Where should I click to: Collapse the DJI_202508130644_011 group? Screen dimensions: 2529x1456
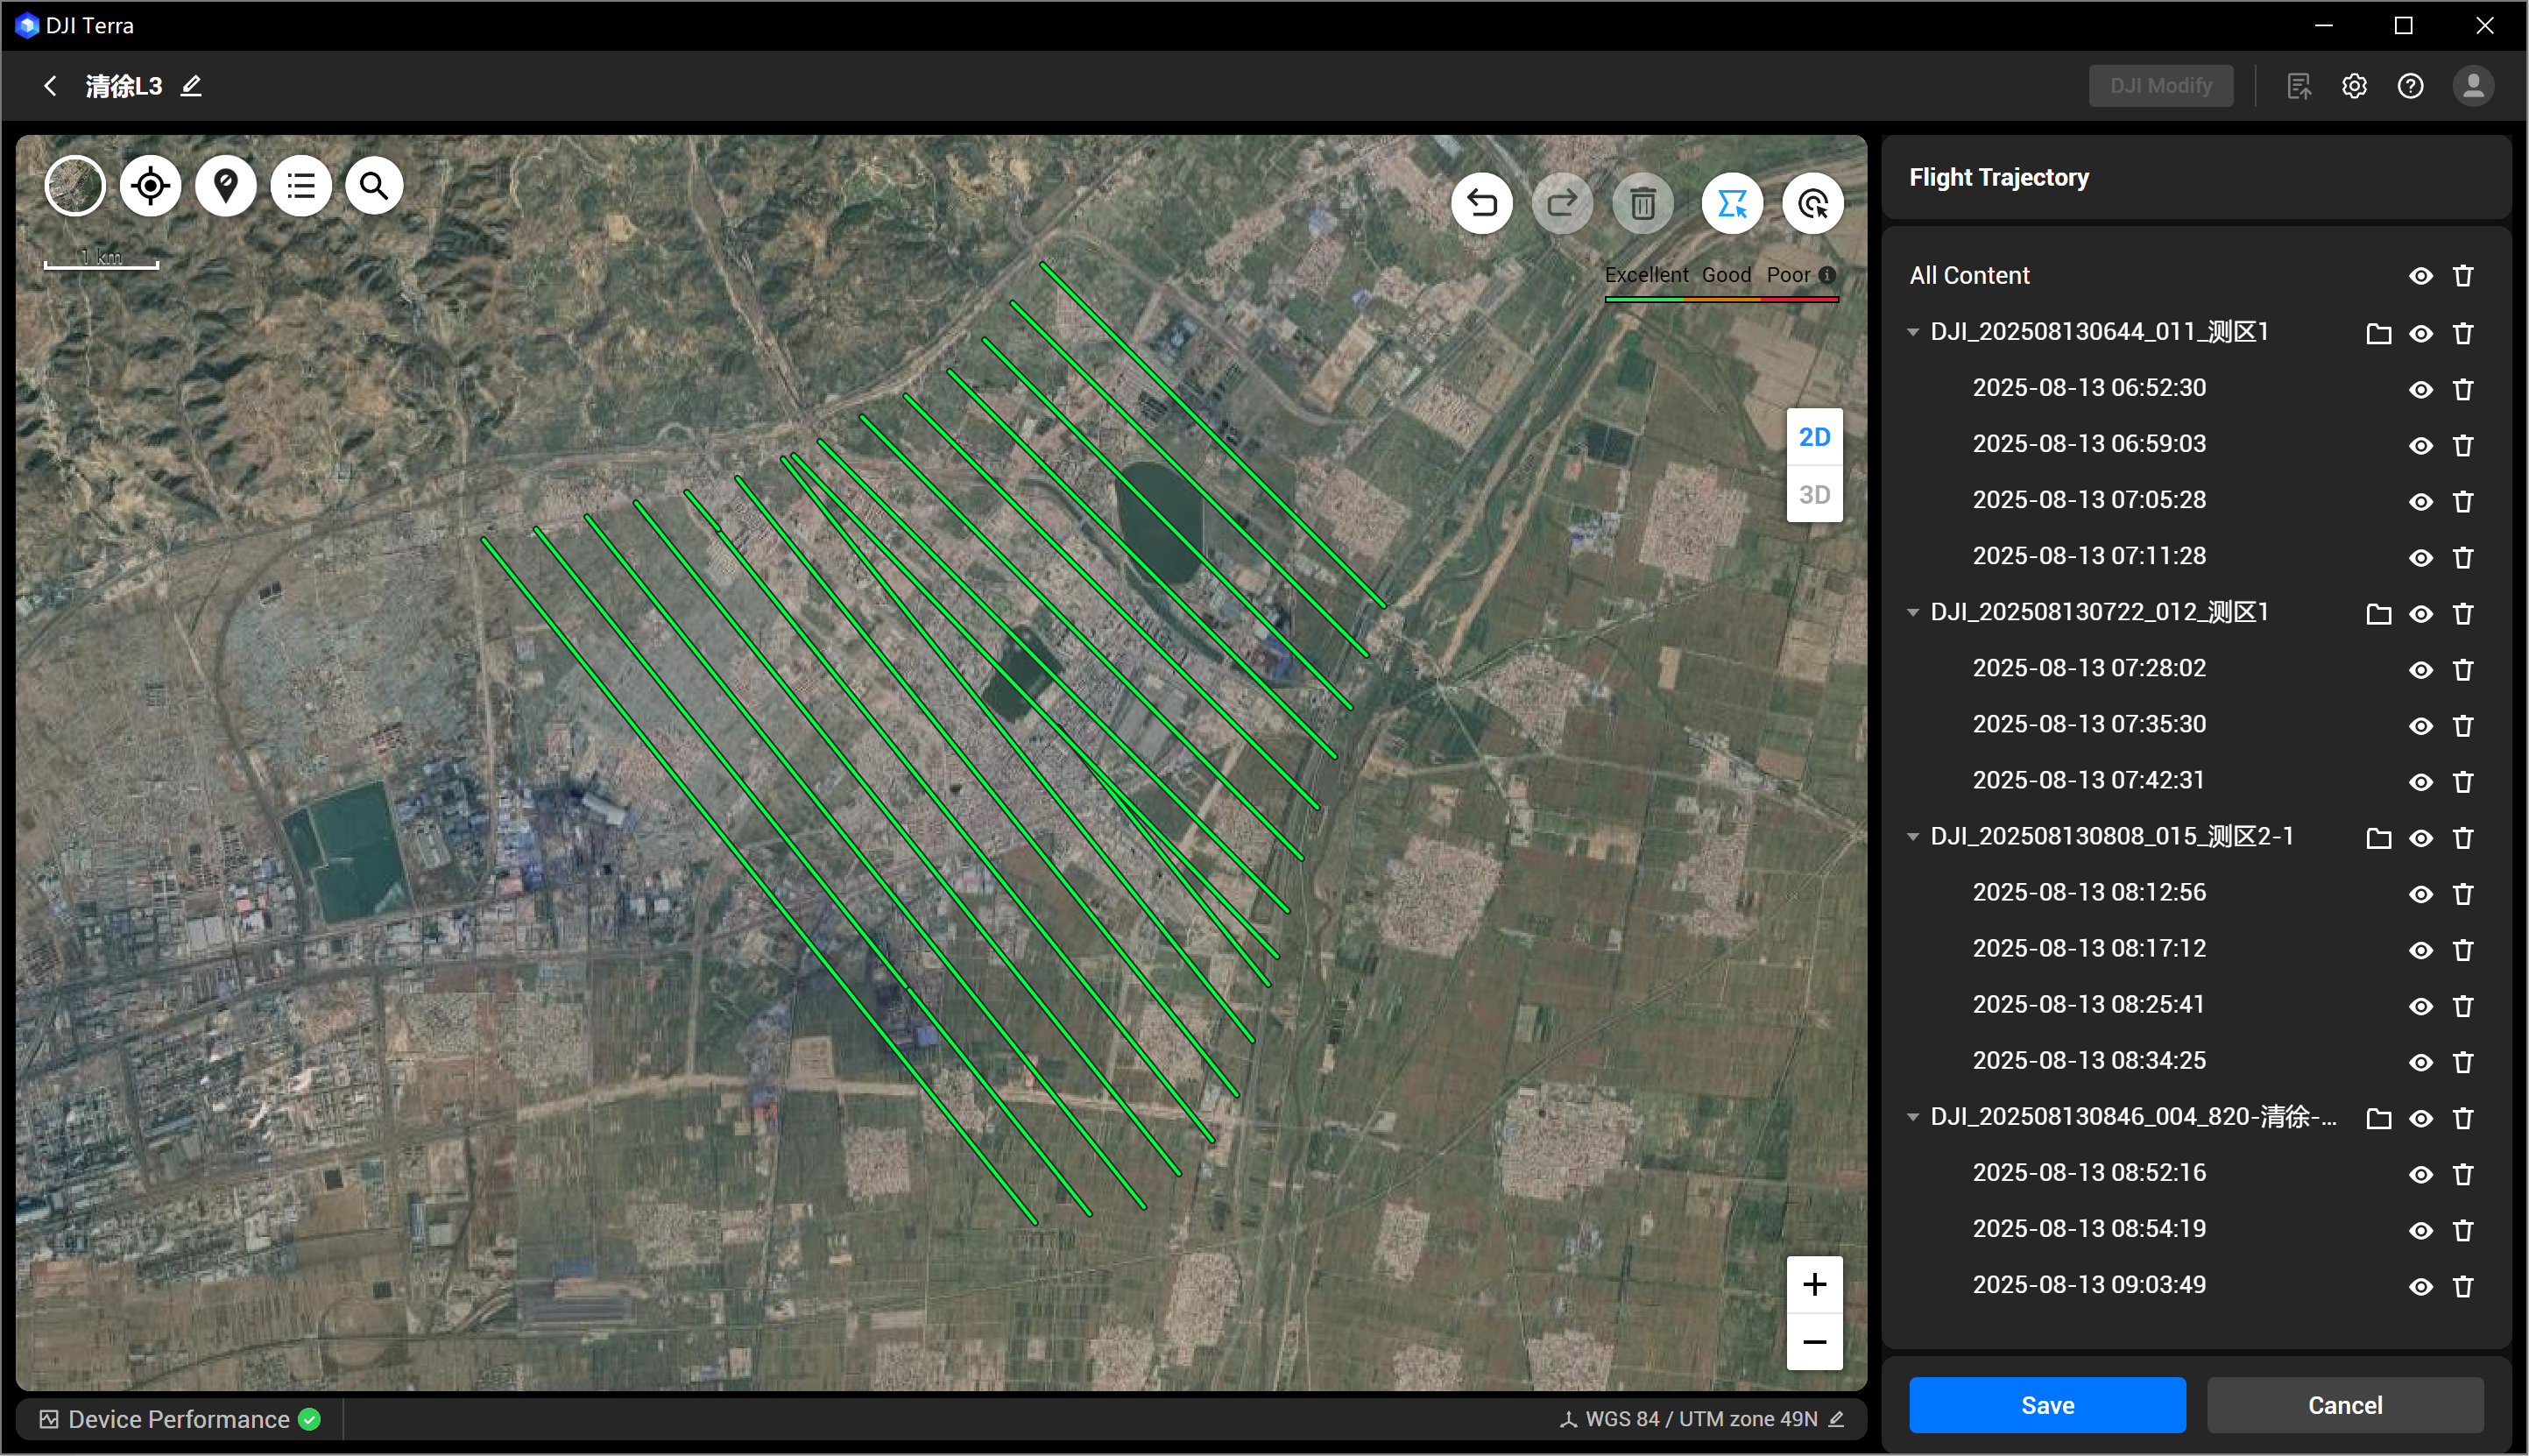point(1912,332)
